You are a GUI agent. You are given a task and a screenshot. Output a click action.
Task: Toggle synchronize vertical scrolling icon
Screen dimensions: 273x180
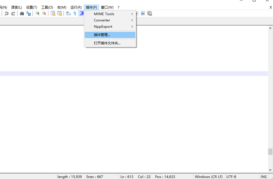[x=53, y=13]
